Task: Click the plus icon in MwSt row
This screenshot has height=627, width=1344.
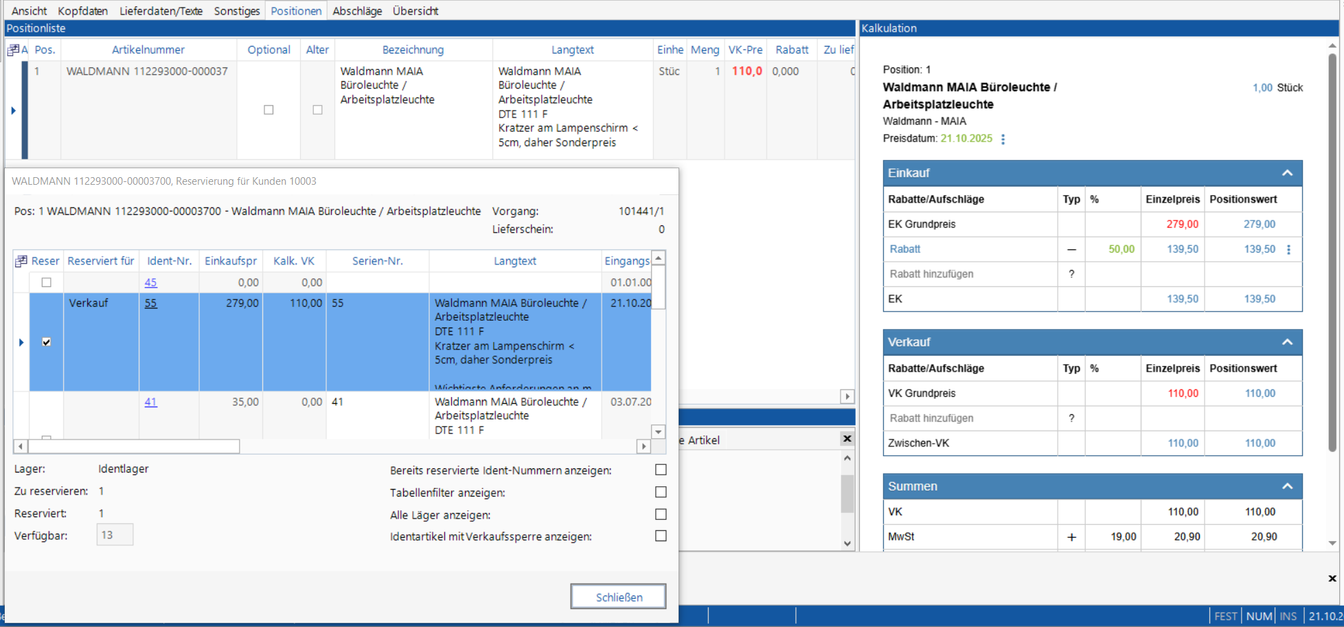Action: click(1071, 537)
